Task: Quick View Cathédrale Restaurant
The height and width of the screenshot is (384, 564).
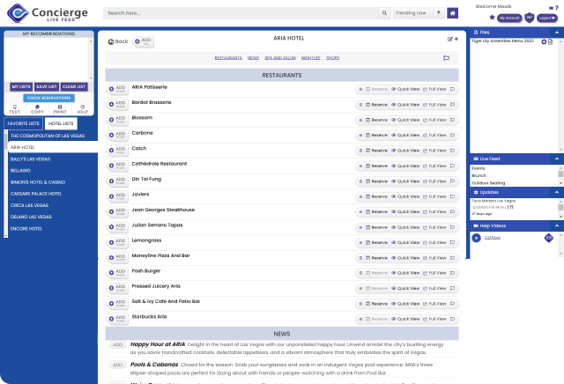Action: [x=405, y=166]
